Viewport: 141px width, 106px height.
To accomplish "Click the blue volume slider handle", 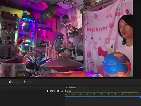I will 140,97.
